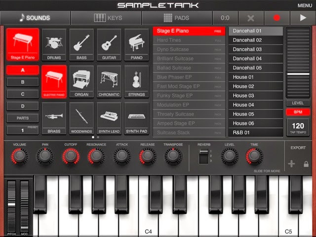
Task: Select the Suitcase Stack preset
Action: pyautogui.click(x=189, y=133)
